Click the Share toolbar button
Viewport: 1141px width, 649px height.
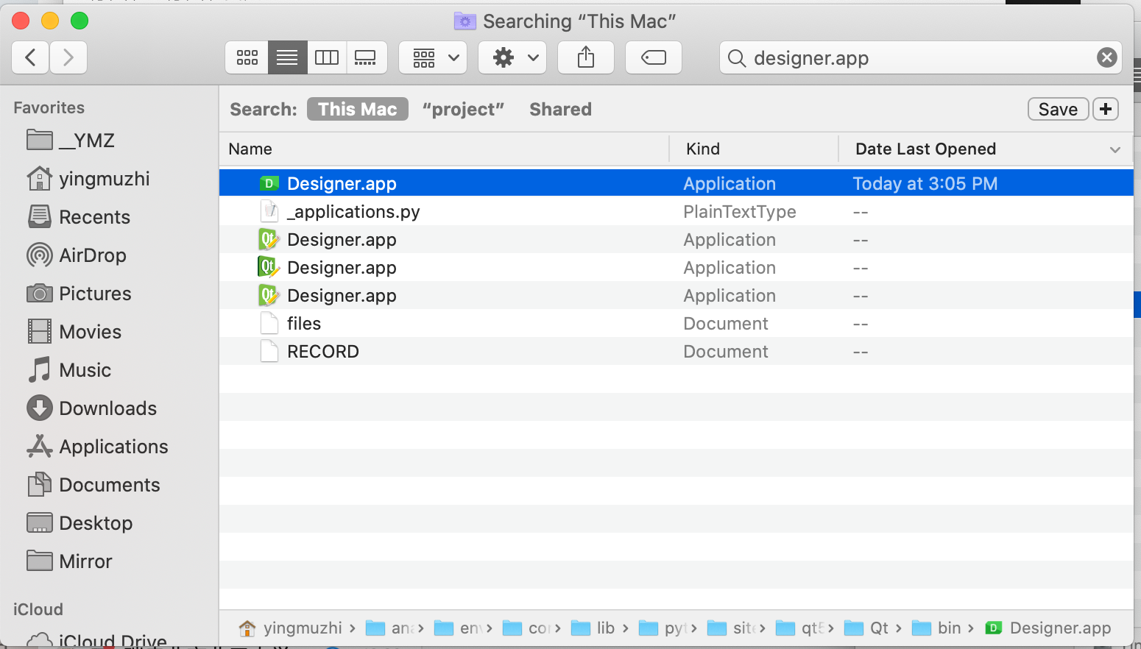(x=586, y=57)
